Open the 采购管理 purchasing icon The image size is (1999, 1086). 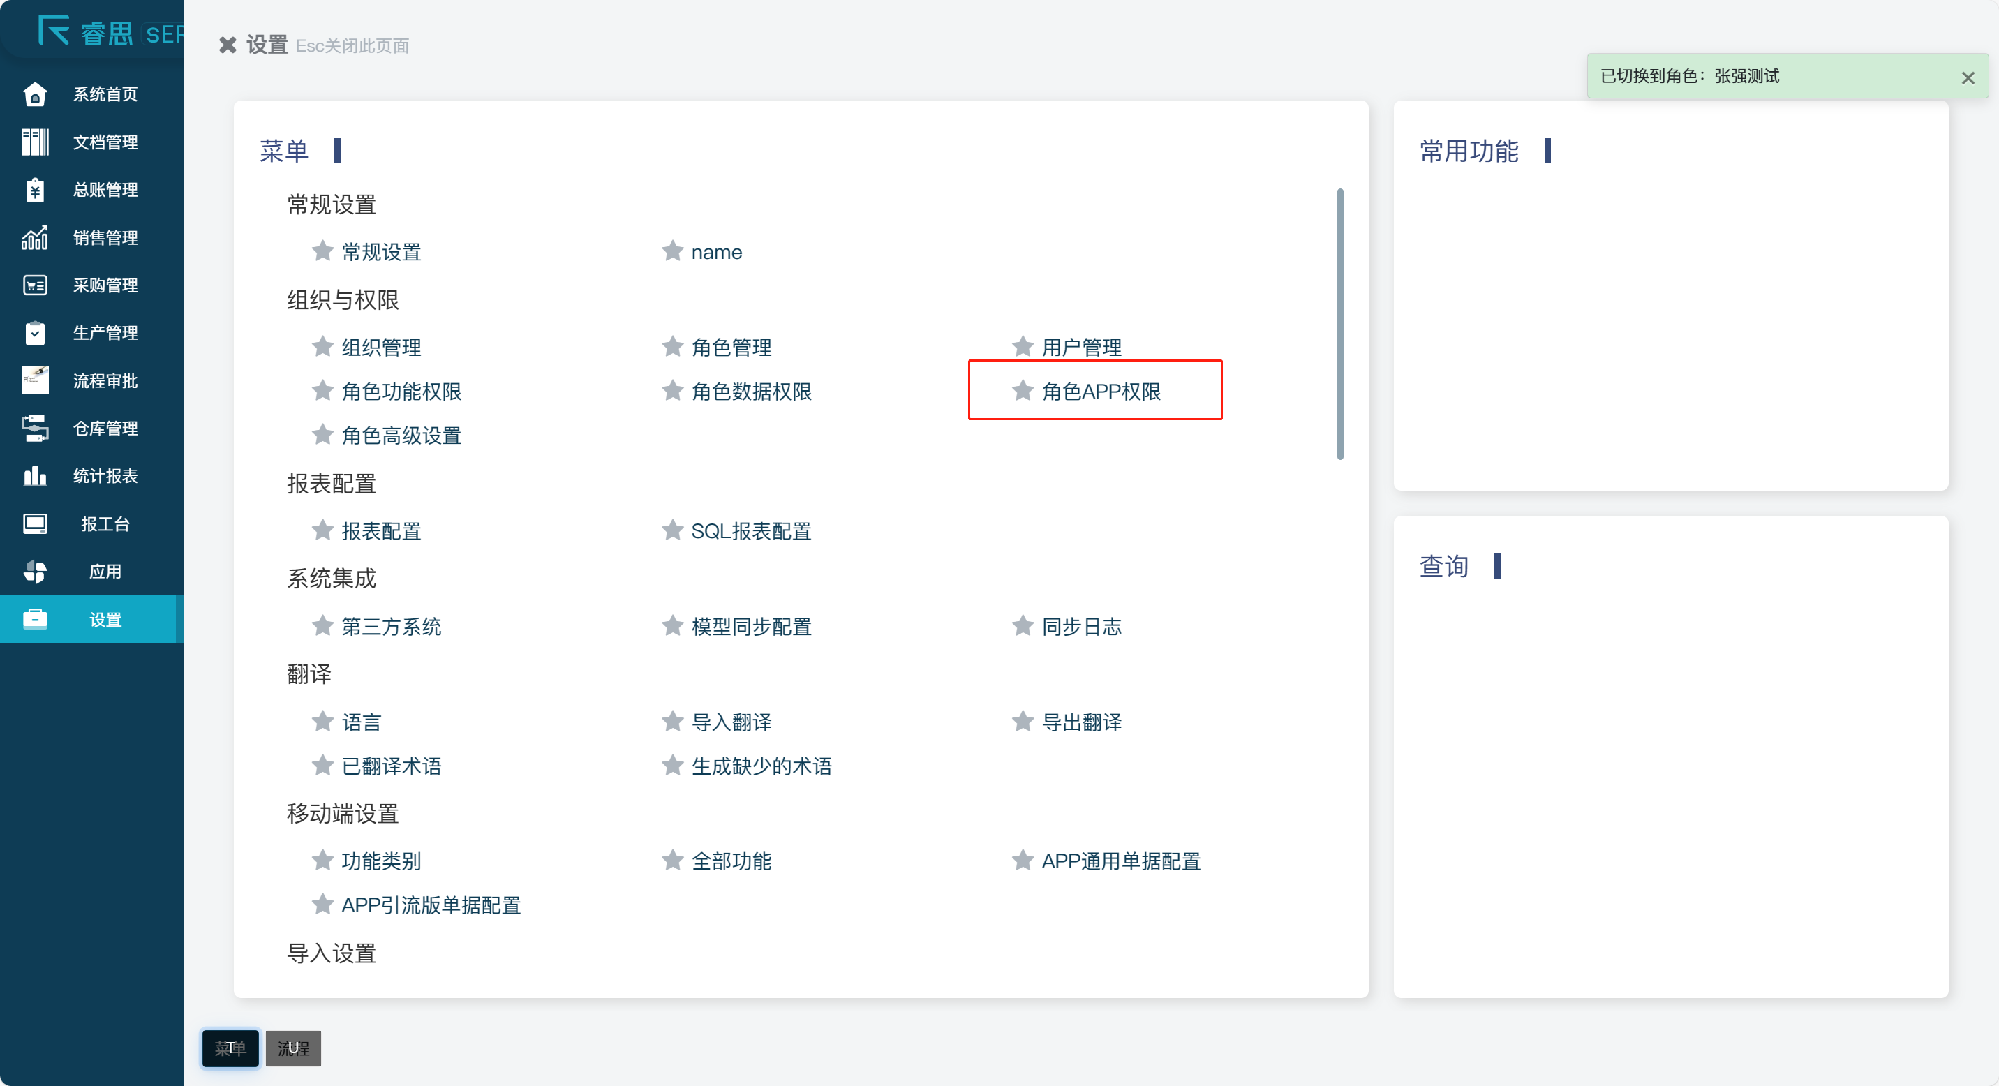35,285
